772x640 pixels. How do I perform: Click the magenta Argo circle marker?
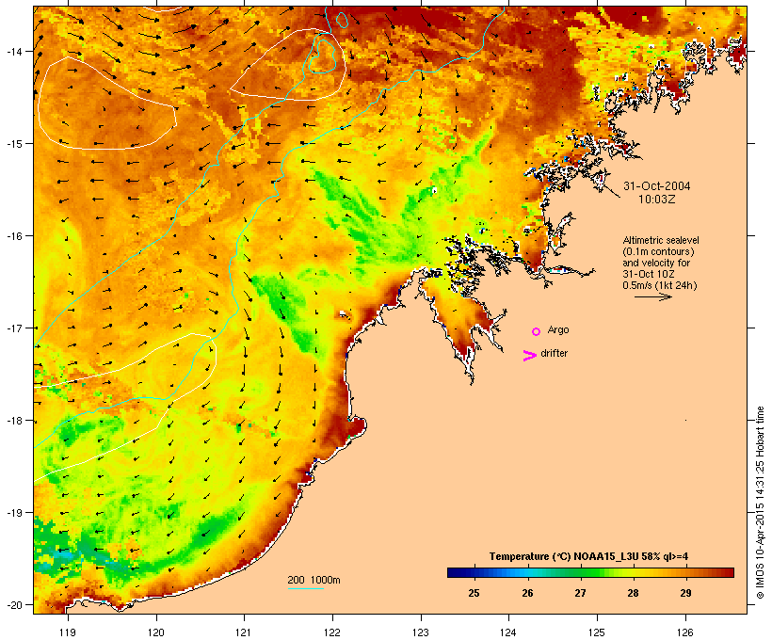[537, 332]
